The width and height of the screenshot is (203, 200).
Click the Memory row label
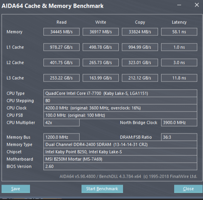coord(15,32)
